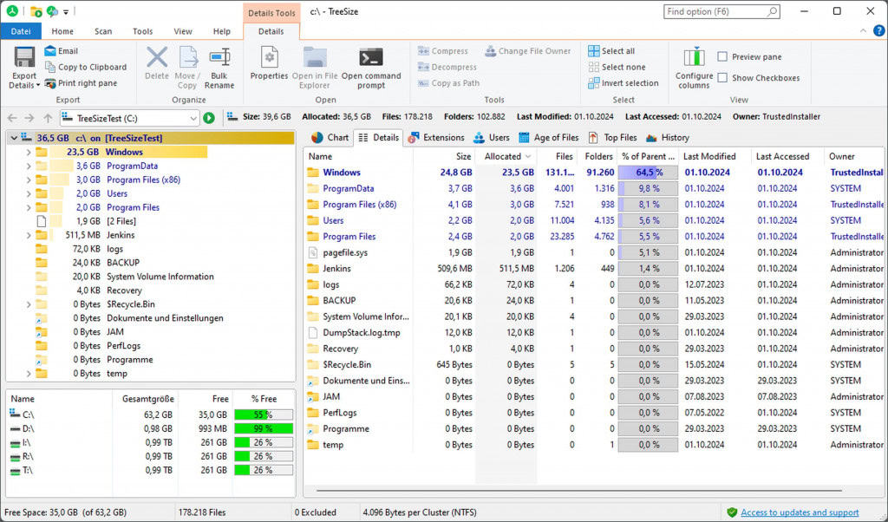Click the Configure columns icon
The width and height of the screenshot is (888, 522).
[694, 59]
